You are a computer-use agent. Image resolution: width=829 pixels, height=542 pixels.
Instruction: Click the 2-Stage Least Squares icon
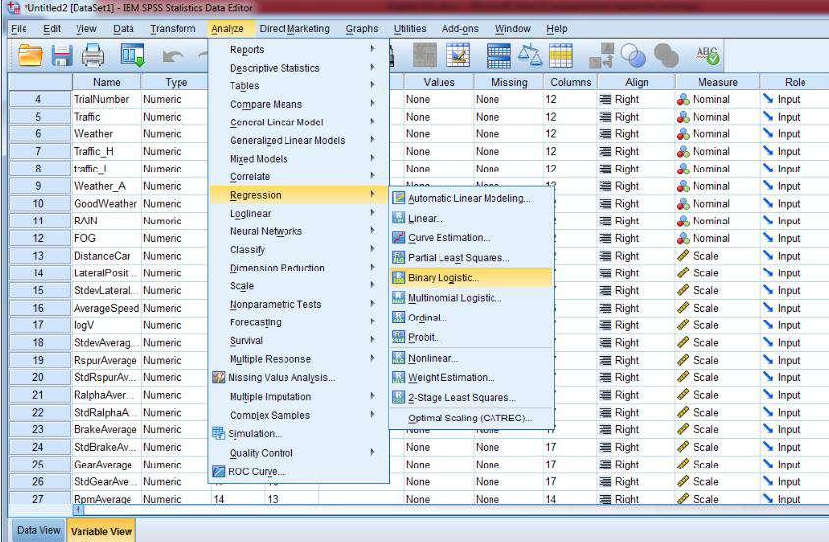[398, 397]
